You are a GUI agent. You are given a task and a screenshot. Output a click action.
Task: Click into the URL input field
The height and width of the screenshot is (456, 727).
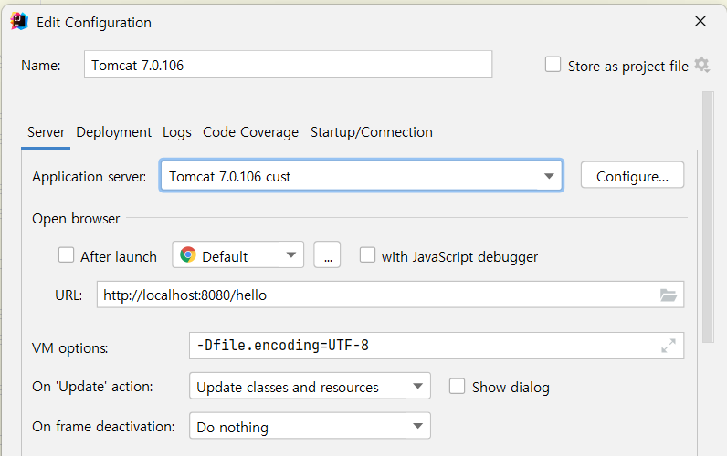click(x=390, y=295)
